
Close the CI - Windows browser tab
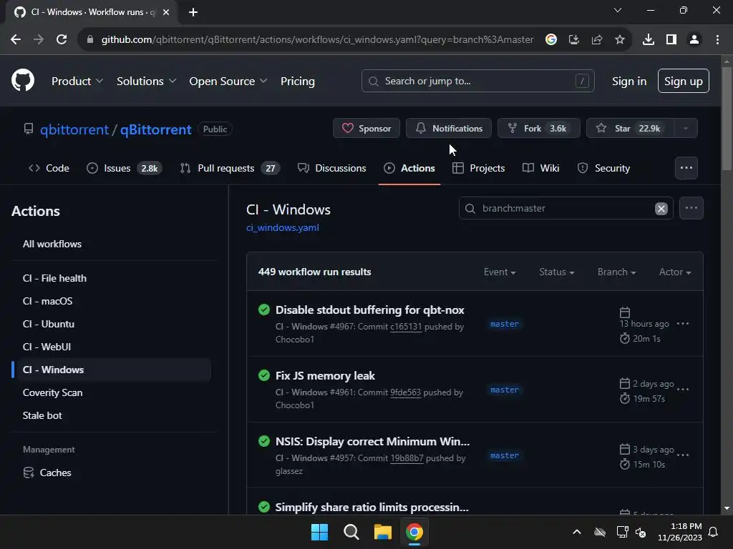(x=166, y=12)
